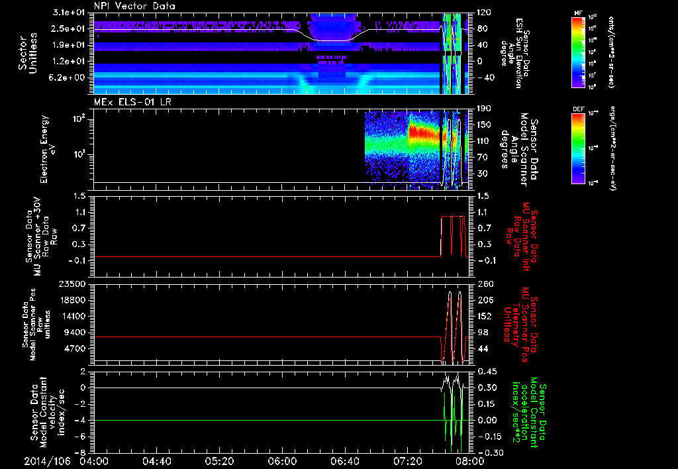Screen dimensions: 678x469
Task: Click the "DEF" color bar heading
Action: (x=578, y=109)
